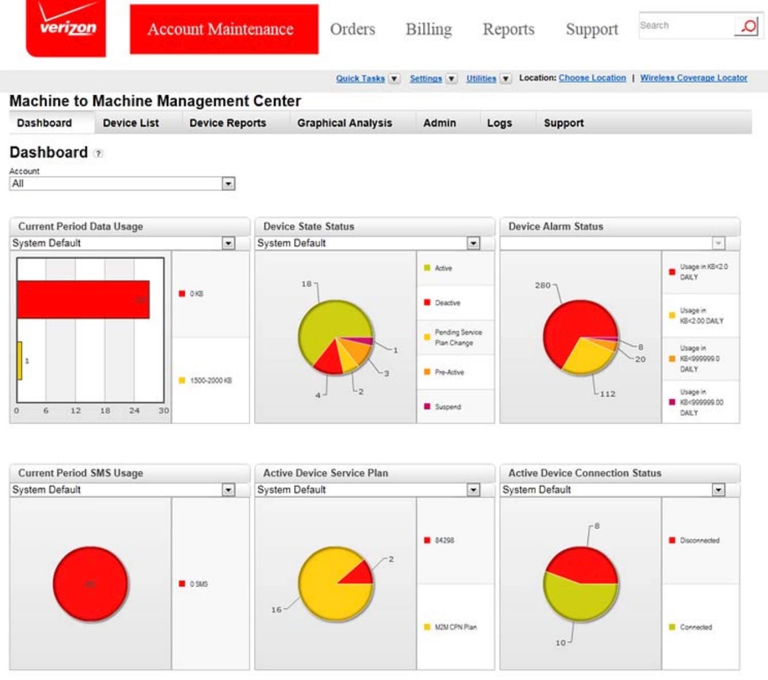Click the Connected legend swatch
Screen dimensions: 768x680
[x=672, y=627]
